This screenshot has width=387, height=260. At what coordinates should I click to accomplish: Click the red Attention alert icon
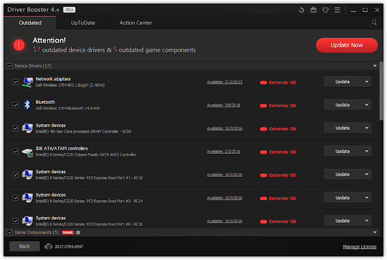point(19,45)
